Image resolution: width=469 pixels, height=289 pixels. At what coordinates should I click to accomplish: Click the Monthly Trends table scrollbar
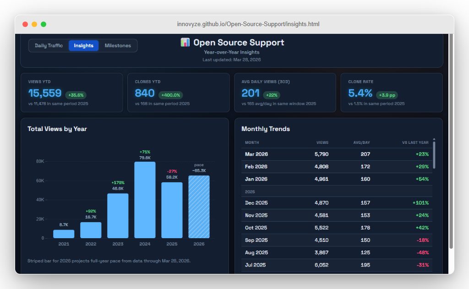click(434, 155)
